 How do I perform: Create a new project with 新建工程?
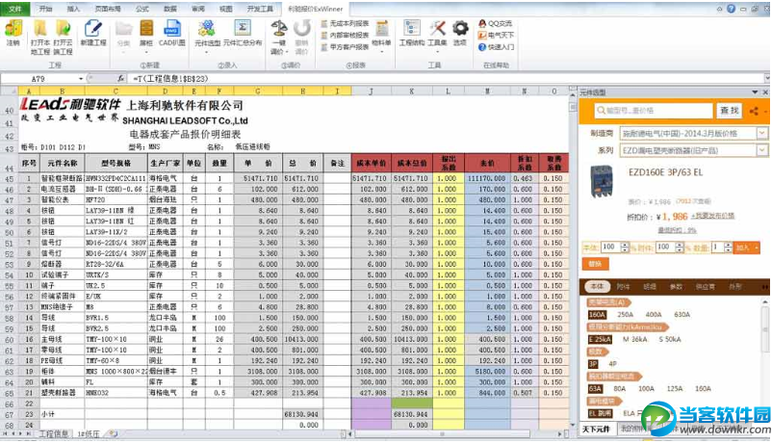(x=93, y=34)
